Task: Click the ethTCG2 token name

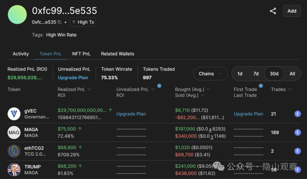Action: [x=34, y=148]
